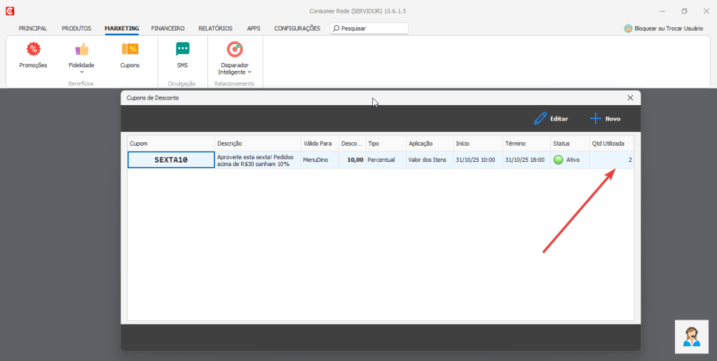Open the Disparador Inteligente target icon
717x361 pixels.
(x=234, y=50)
